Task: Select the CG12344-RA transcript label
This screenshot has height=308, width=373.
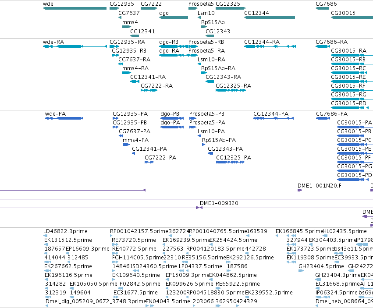Action: pyautogui.click(x=262, y=42)
